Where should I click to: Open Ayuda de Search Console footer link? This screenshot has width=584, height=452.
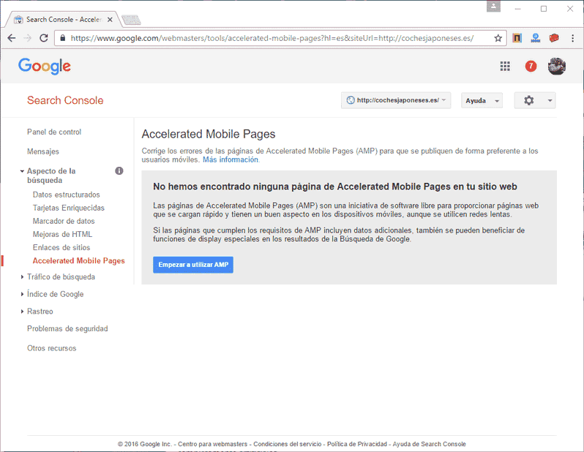429,444
